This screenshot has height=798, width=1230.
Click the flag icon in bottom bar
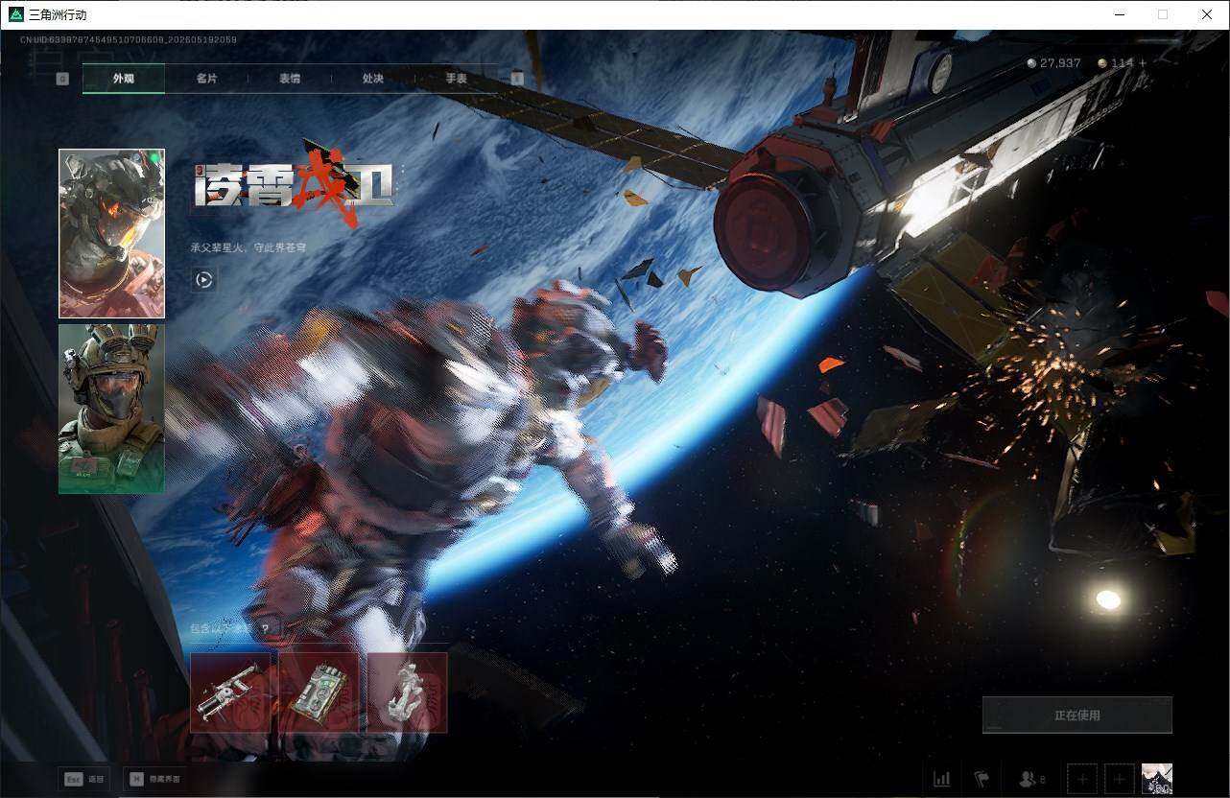pyautogui.click(x=982, y=779)
